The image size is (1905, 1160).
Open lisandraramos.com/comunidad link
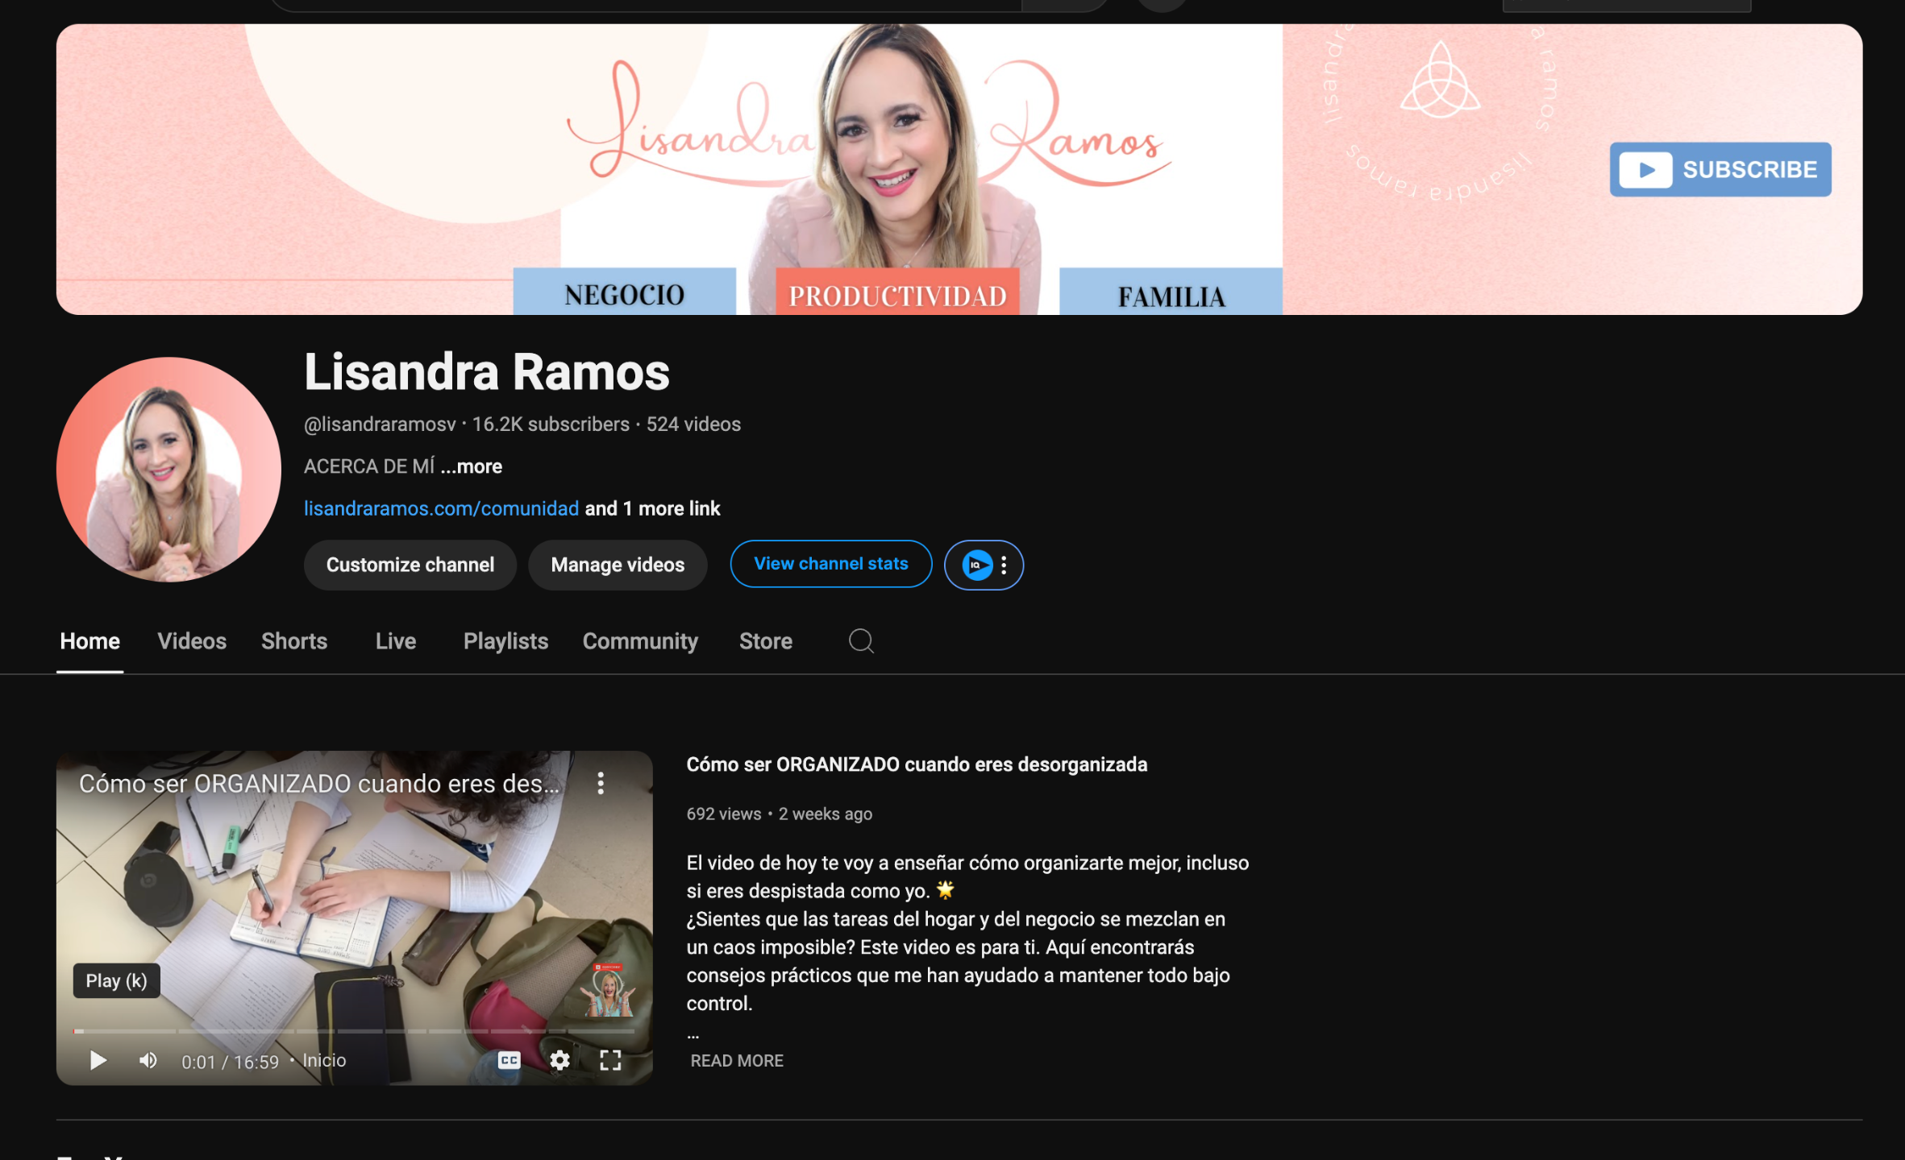click(x=441, y=508)
